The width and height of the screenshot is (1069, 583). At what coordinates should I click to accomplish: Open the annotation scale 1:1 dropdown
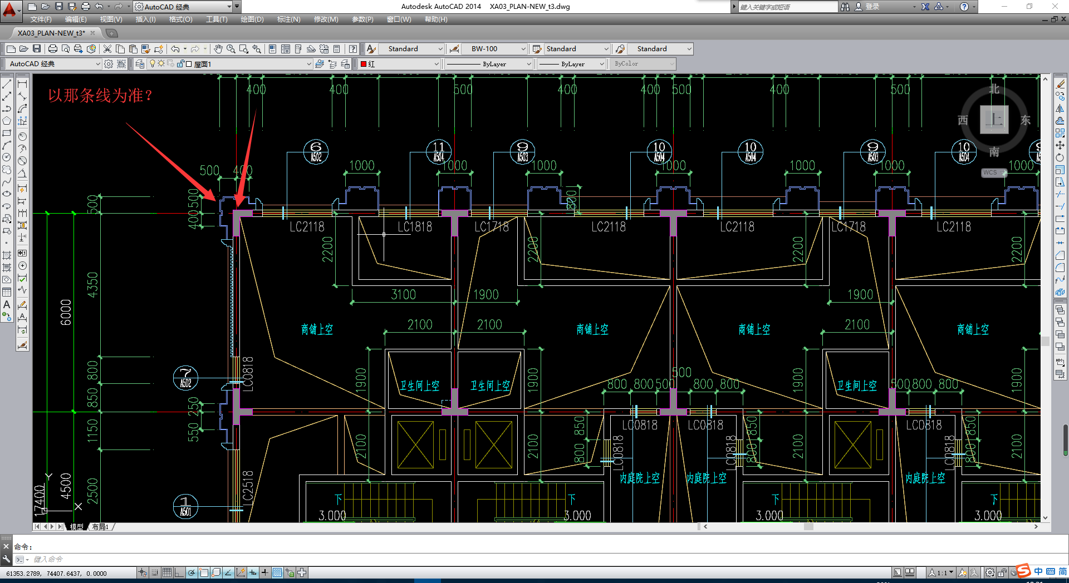point(941,572)
